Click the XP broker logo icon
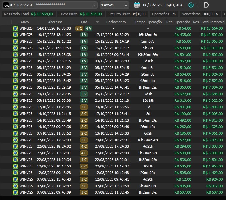Image resolution: width=226 pixels, height=200 pixels. tap(6, 5)
